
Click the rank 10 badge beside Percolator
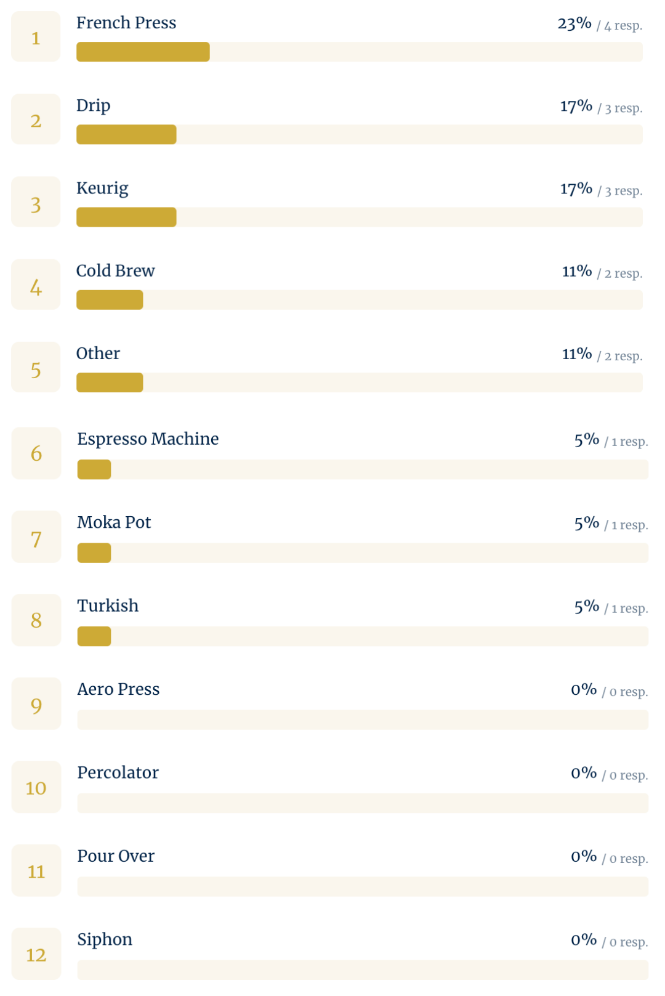[x=36, y=787]
